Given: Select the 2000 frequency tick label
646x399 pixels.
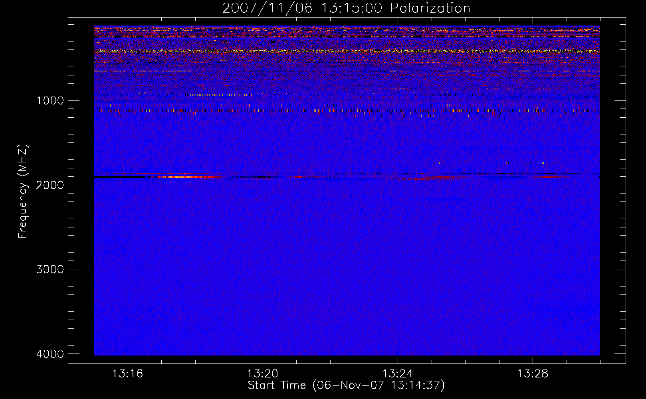Looking at the screenshot, I should (x=50, y=185).
